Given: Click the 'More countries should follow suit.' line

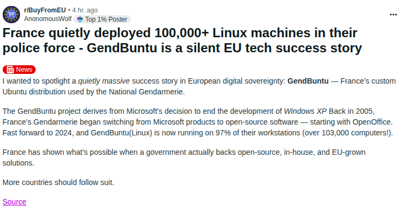Looking at the screenshot, I should click(x=58, y=182).
